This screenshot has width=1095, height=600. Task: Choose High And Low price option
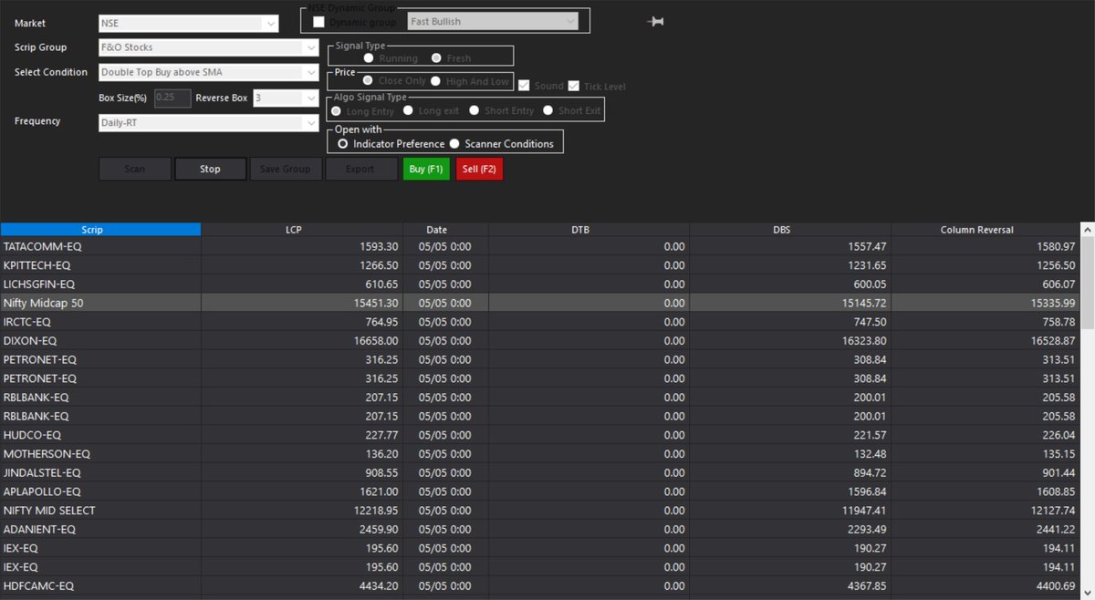[436, 81]
